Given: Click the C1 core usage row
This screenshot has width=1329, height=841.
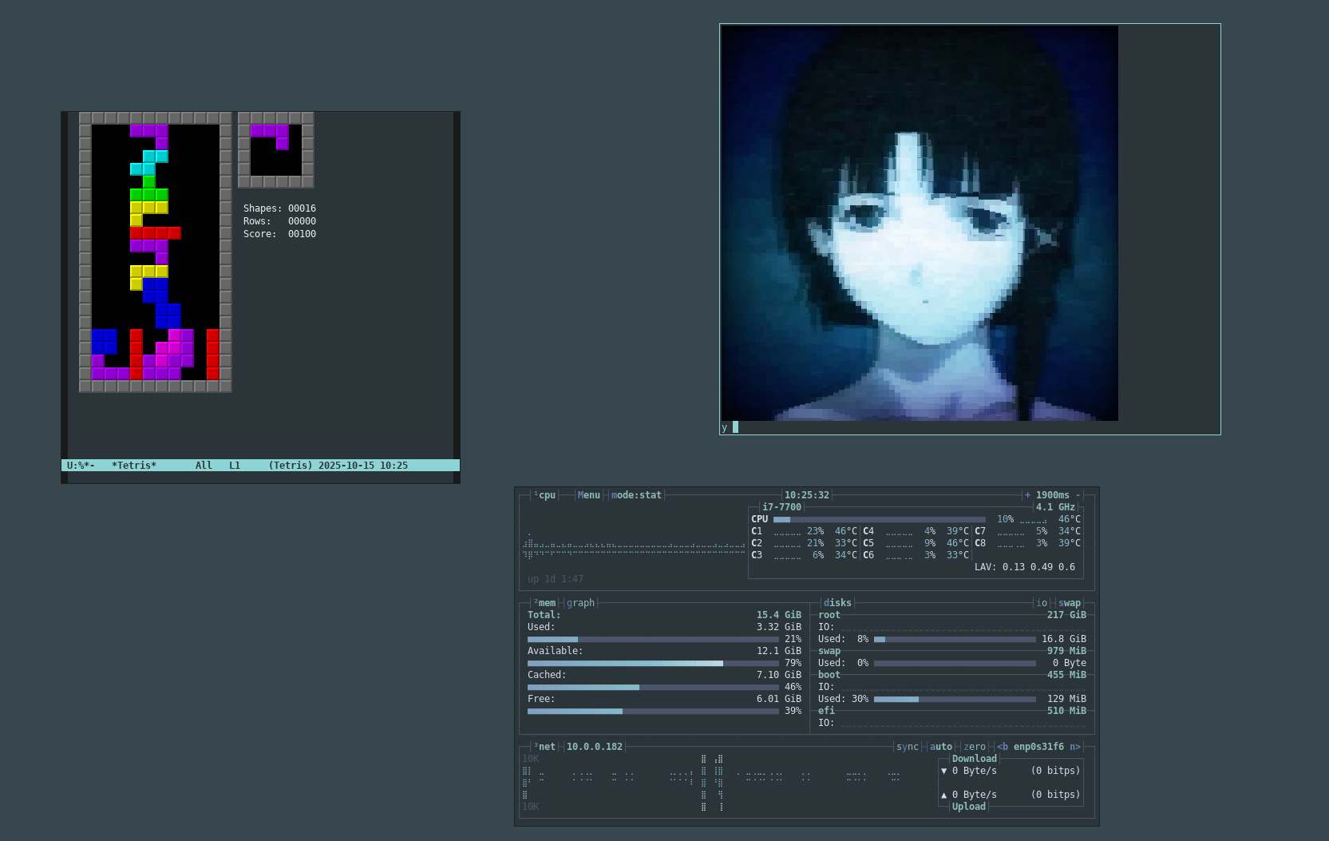Looking at the screenshot, I should click(x=804, y=531).
